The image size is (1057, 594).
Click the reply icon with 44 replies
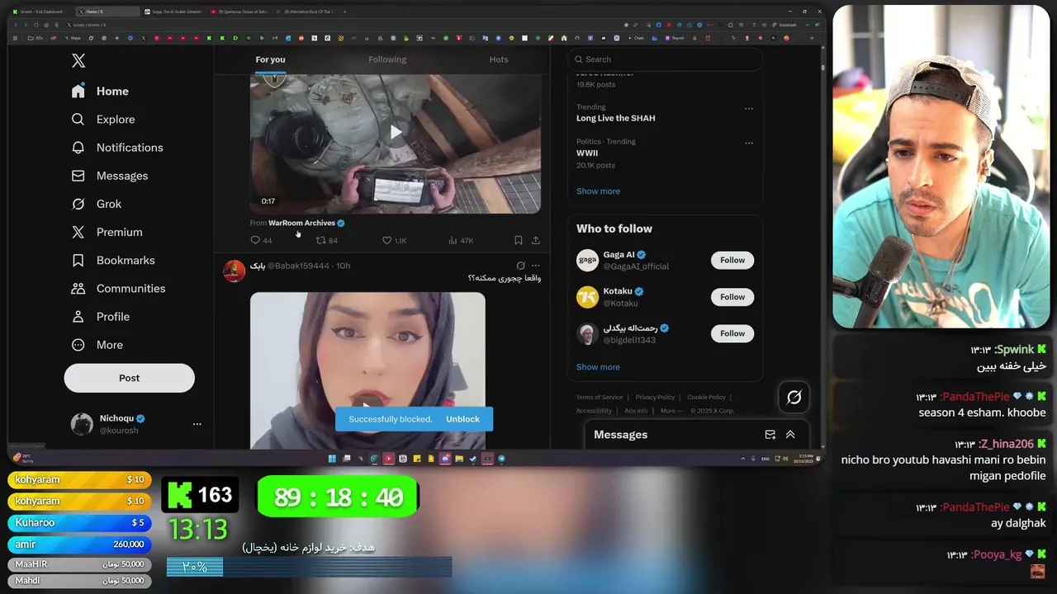point(255,240)
